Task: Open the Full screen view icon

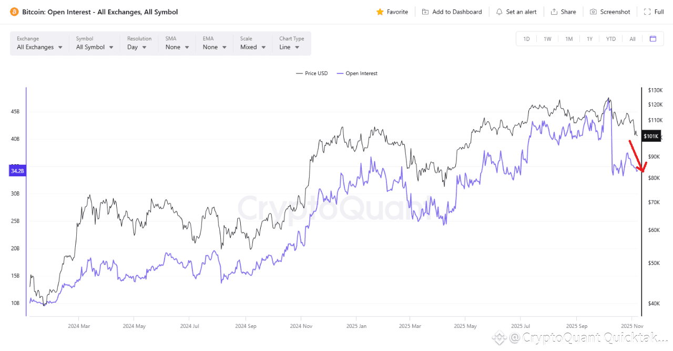Action: pos(647,12)
